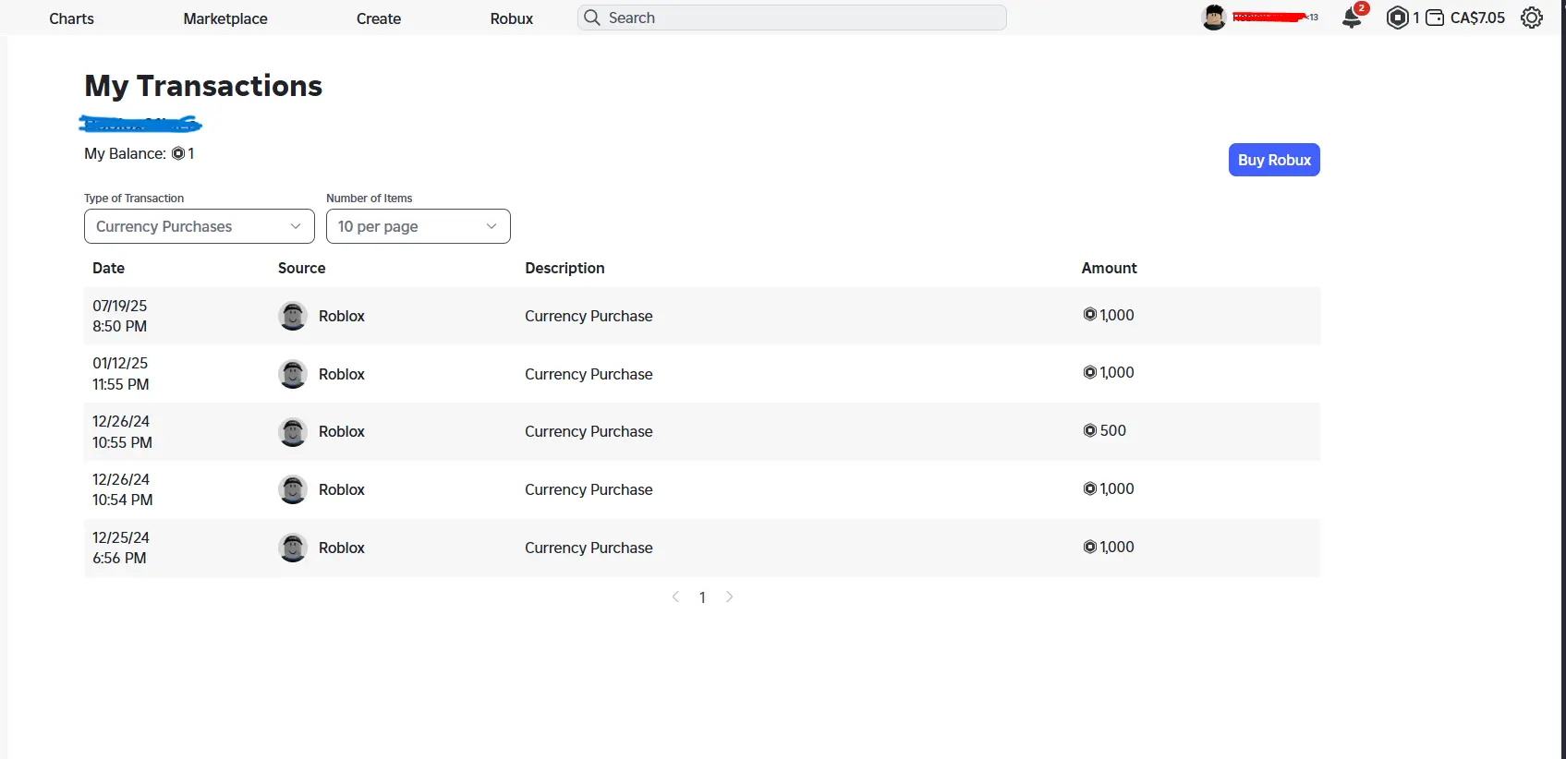Click Roblox avatar in 500 Robux row
This screenshot has height=759, width=1566.
[293, 431]
